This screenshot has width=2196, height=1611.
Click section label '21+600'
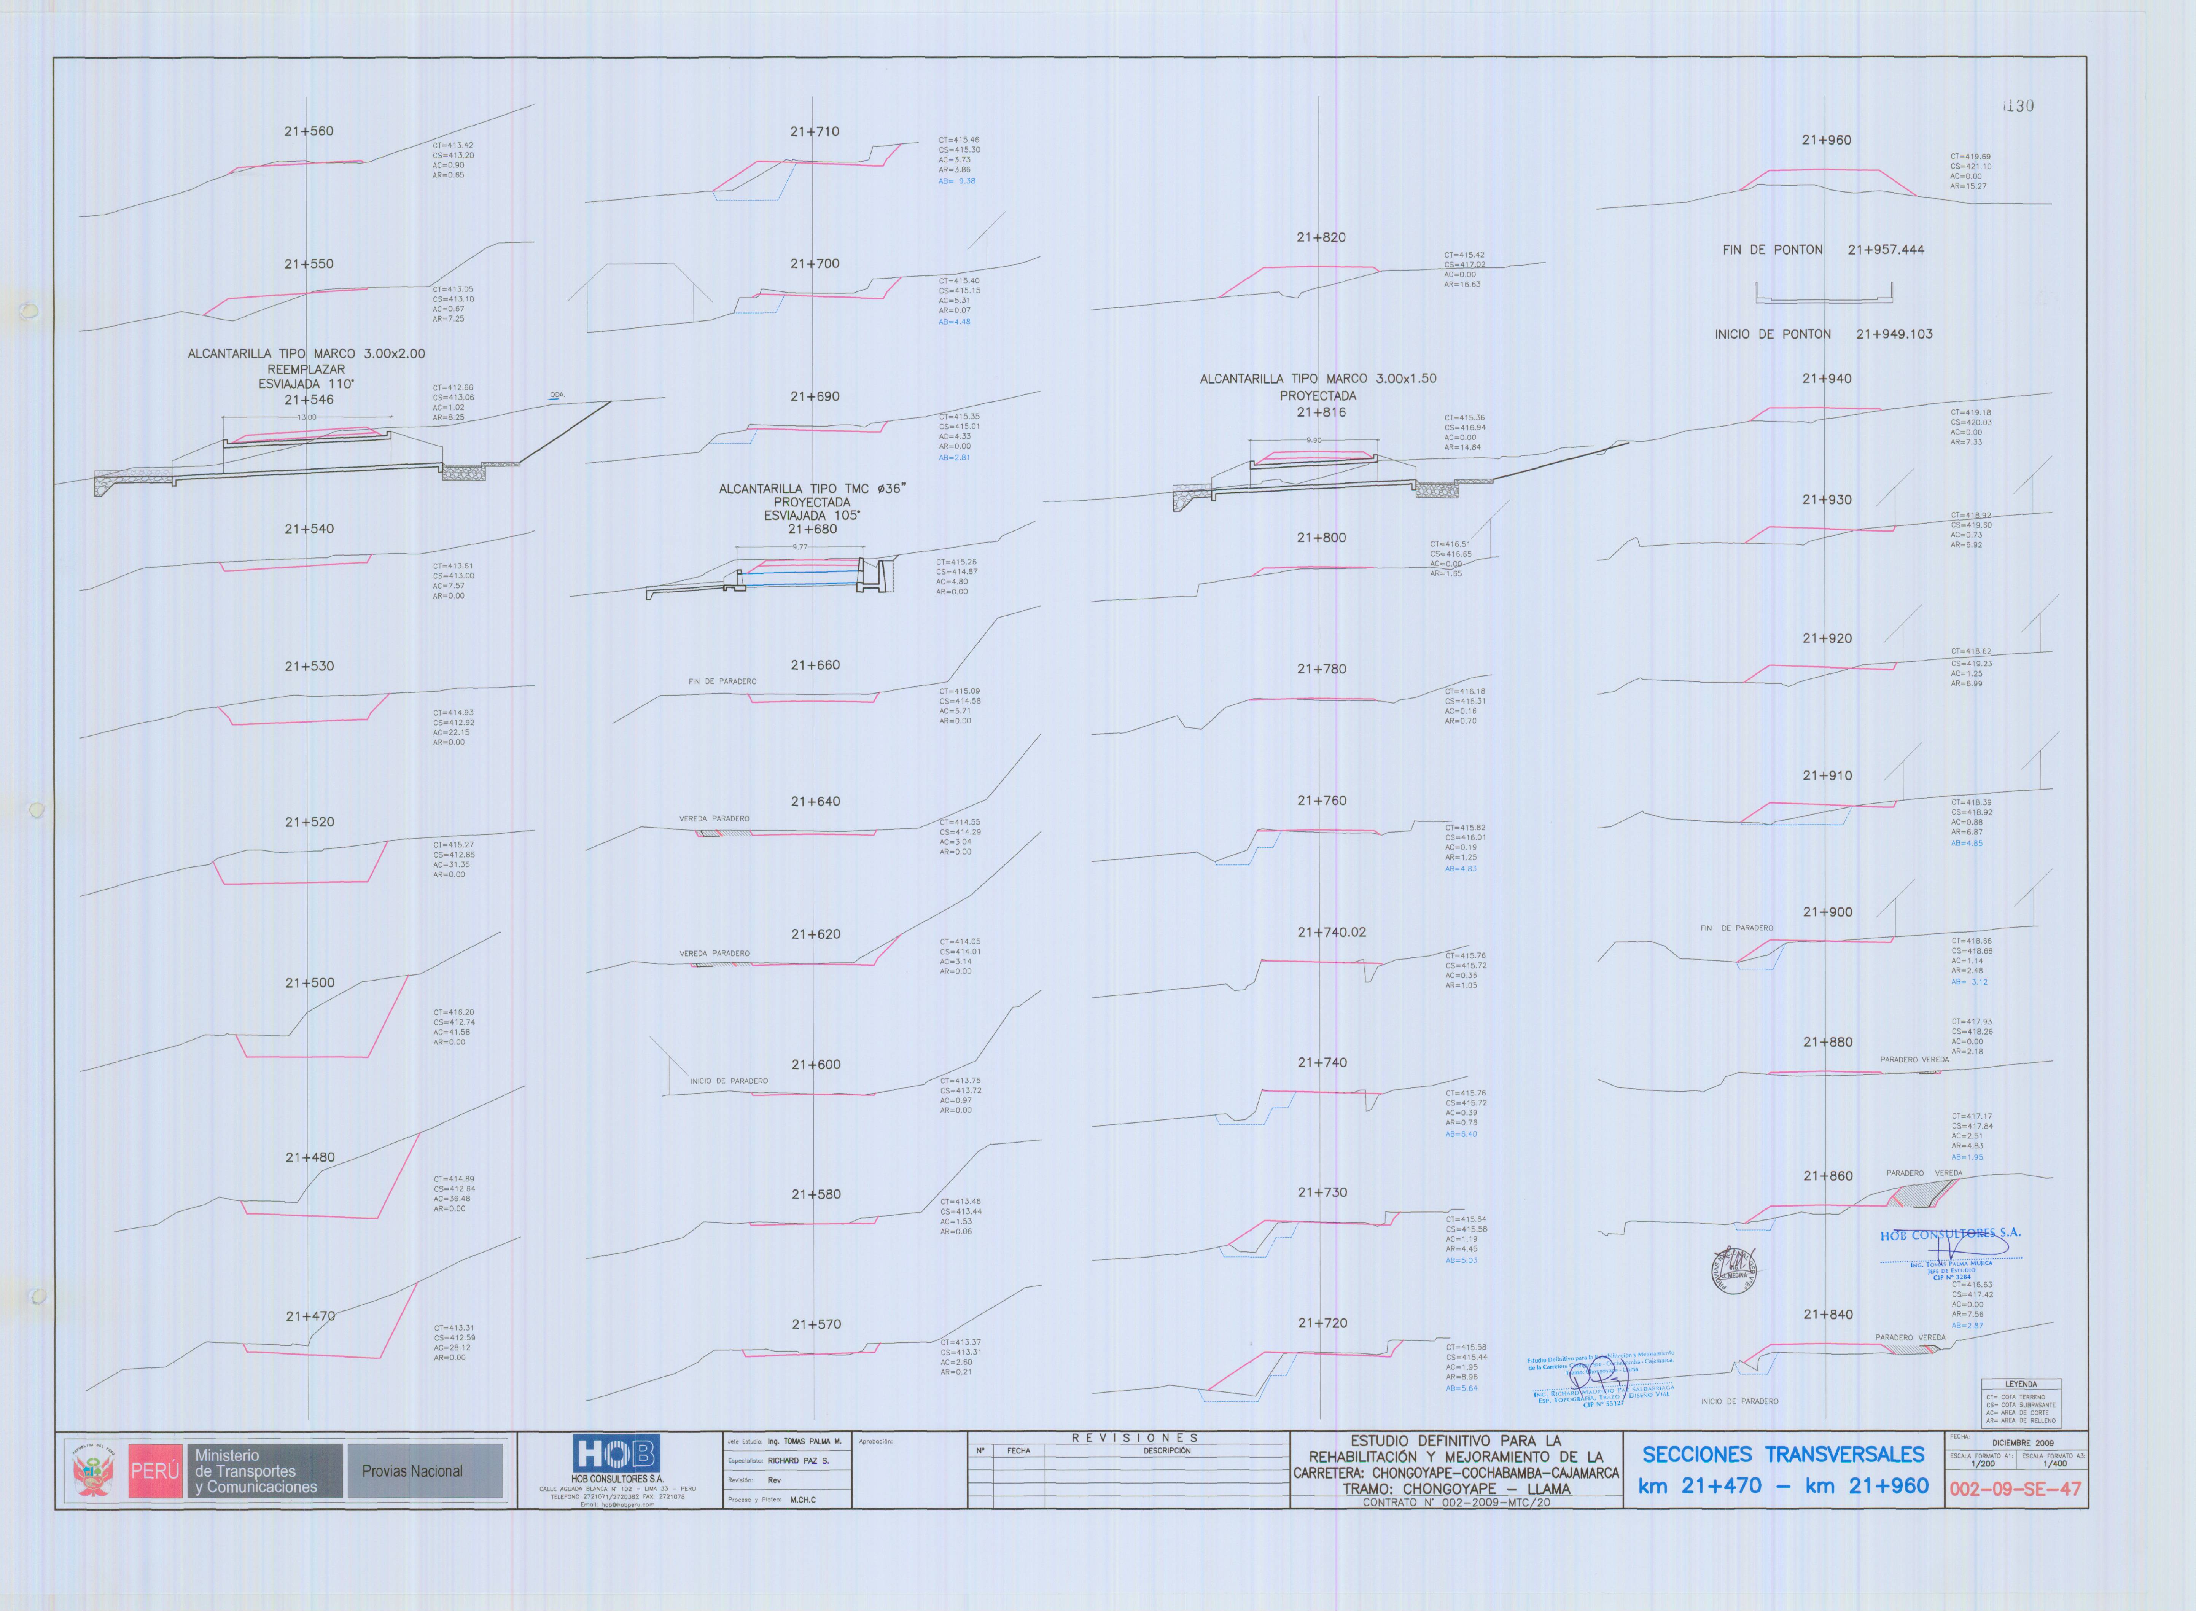coord(816,1065)
